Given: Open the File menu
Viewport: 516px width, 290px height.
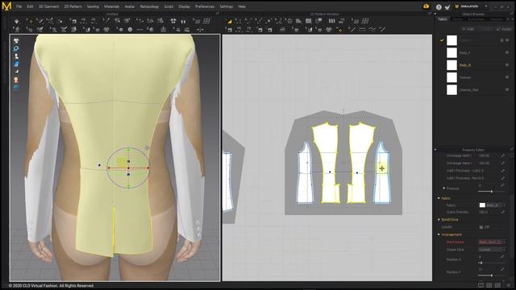Looking at the screenshot, I should [x=19, y=6].
